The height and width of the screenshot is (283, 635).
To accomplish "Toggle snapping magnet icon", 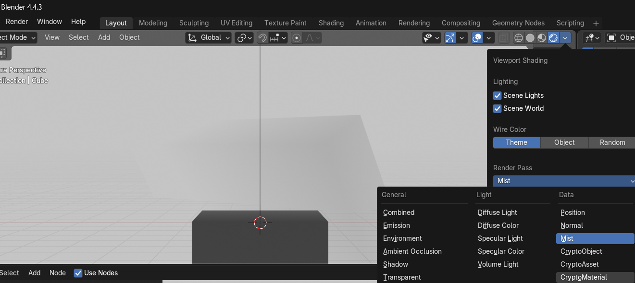I will (262, 38).
